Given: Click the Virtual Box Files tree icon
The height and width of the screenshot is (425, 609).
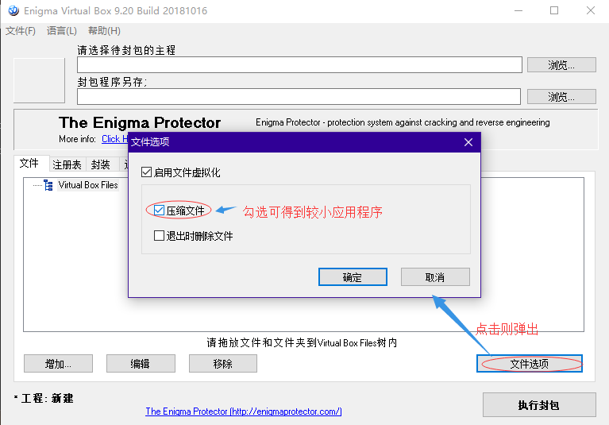Looking at the screenshot, I should 48,185.
